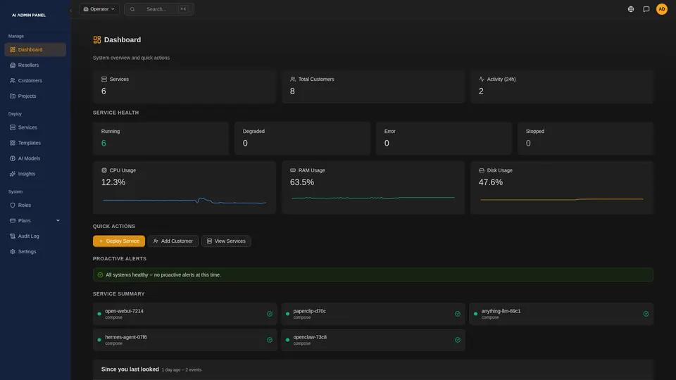This screenshot has width=676, height=380.
Task: Click the Activity (24h) pulse icon
Action: (x=481, y=80)
